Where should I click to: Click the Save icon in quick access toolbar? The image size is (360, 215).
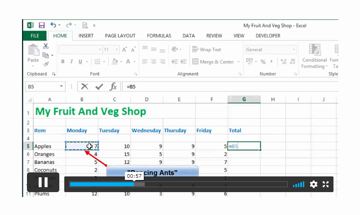pos(41,25)
